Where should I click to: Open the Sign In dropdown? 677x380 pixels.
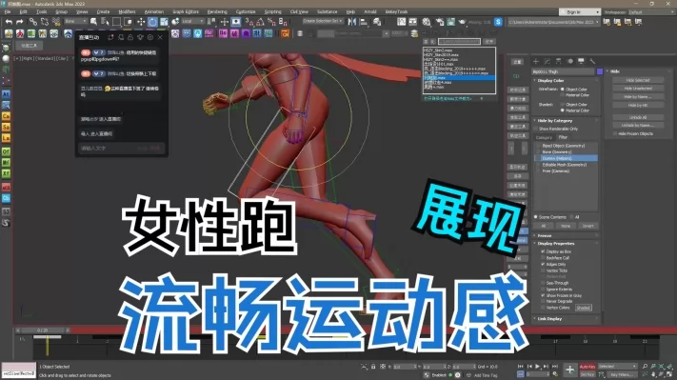point(580,12)
